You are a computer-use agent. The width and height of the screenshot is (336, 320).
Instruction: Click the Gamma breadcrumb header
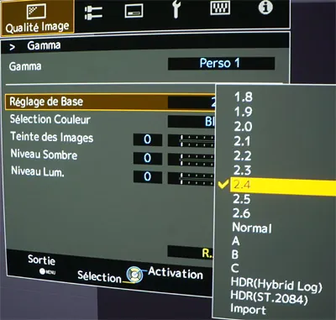point(44,45)
